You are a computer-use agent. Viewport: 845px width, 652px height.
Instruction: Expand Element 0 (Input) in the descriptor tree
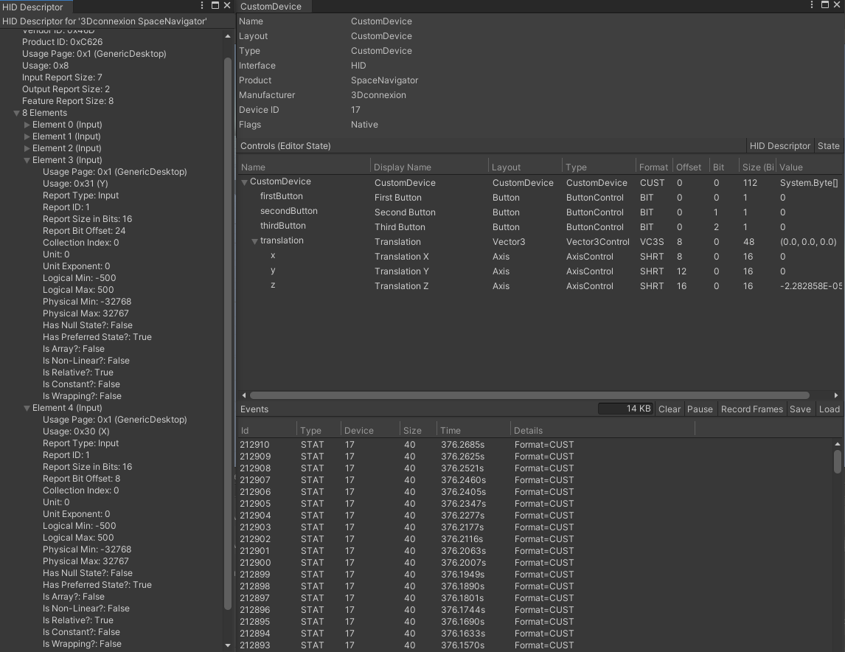(x=26, y=124)
